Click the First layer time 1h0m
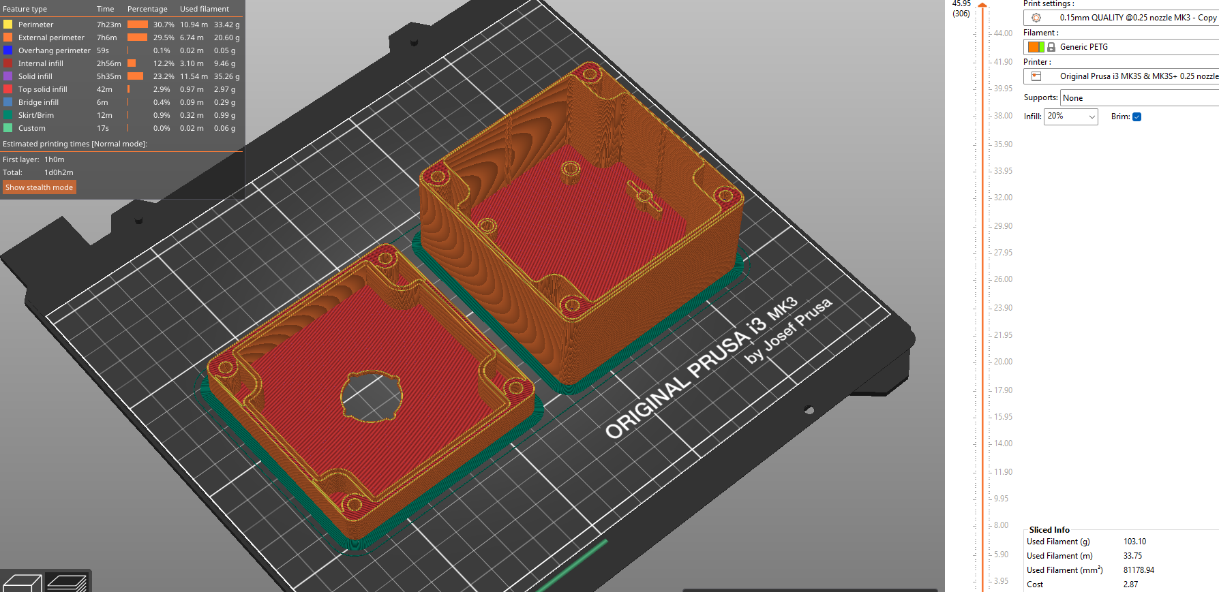 pyautogui.click(x=55, y=159)
